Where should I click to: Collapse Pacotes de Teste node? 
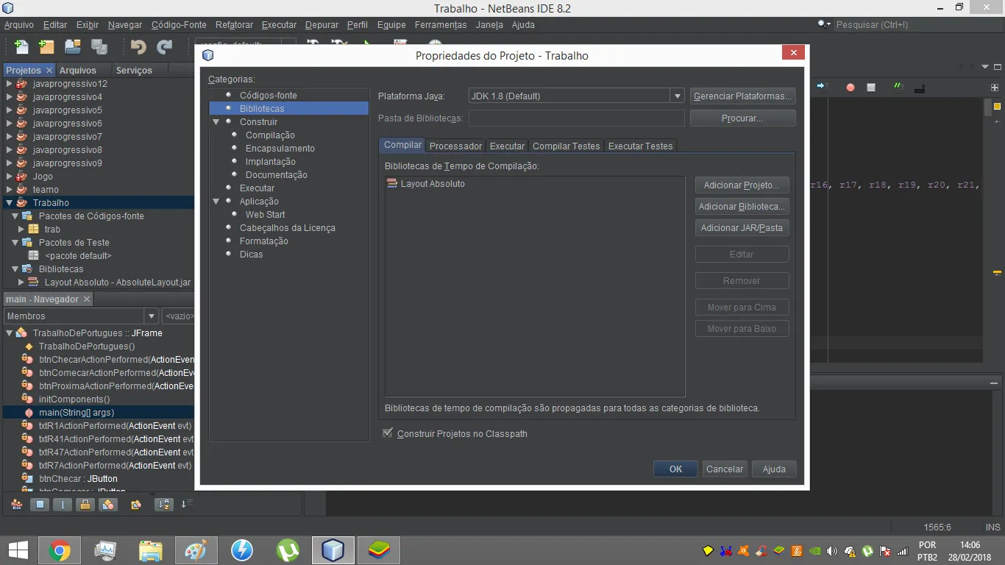pos(15,242)
